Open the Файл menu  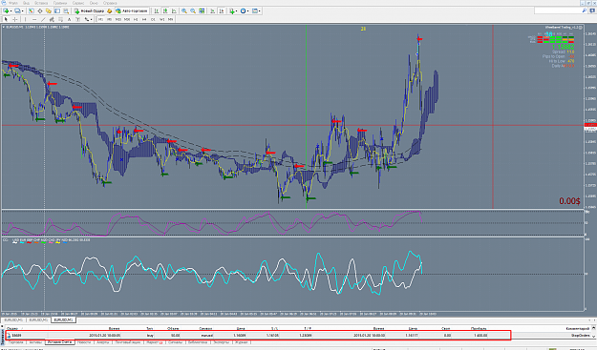[13, 3]
